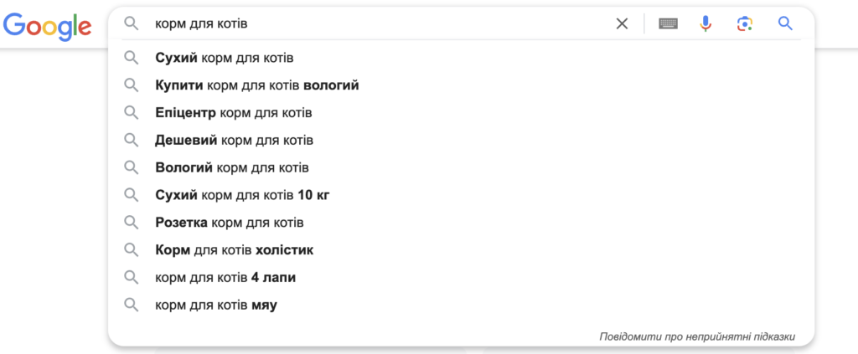This screenshot has height=354, width=858.
Task: Select "Вологий корм для котів" suggestion
Action: coord(233,167)
